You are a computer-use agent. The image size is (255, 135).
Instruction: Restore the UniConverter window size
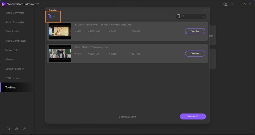(x=244, y=4)
